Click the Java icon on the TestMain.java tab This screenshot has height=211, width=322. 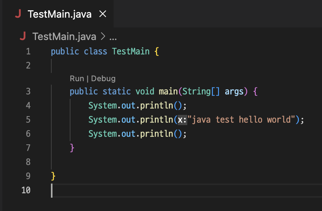[18, 14]
